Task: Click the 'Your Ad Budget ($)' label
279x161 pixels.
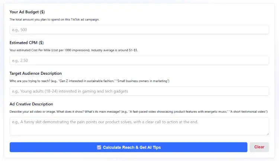Action: pos(27,12)
